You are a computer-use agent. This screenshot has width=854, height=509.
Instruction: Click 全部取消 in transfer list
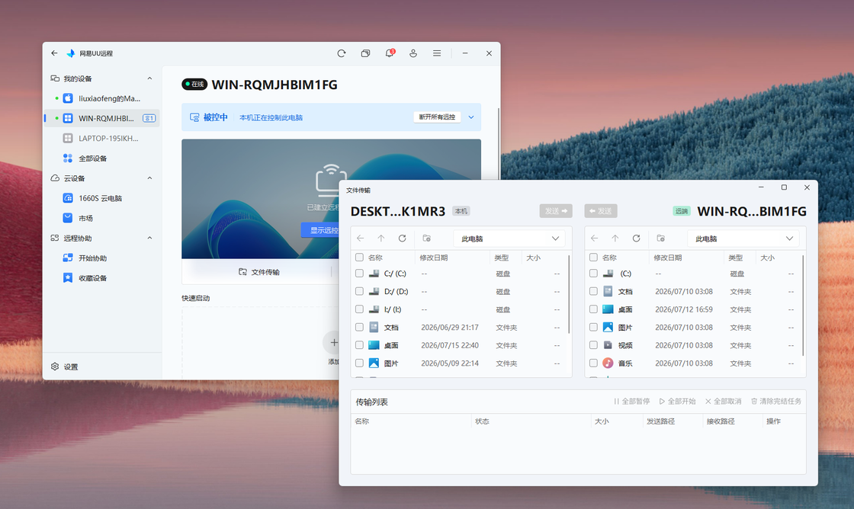[724, 402]
